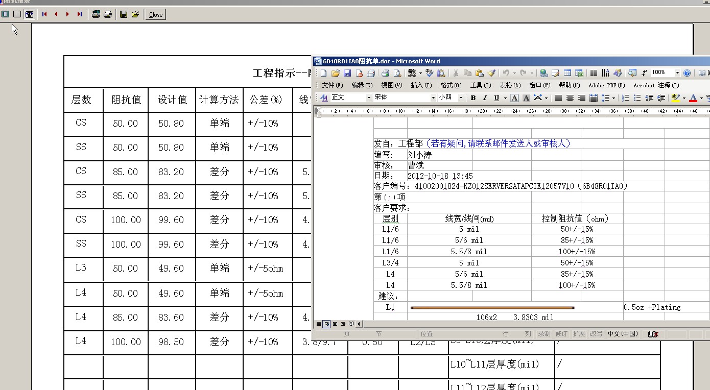Switch to Normal view button in Word
The height and width of the screenshot is (390, 710).
(x=318, y=324)
